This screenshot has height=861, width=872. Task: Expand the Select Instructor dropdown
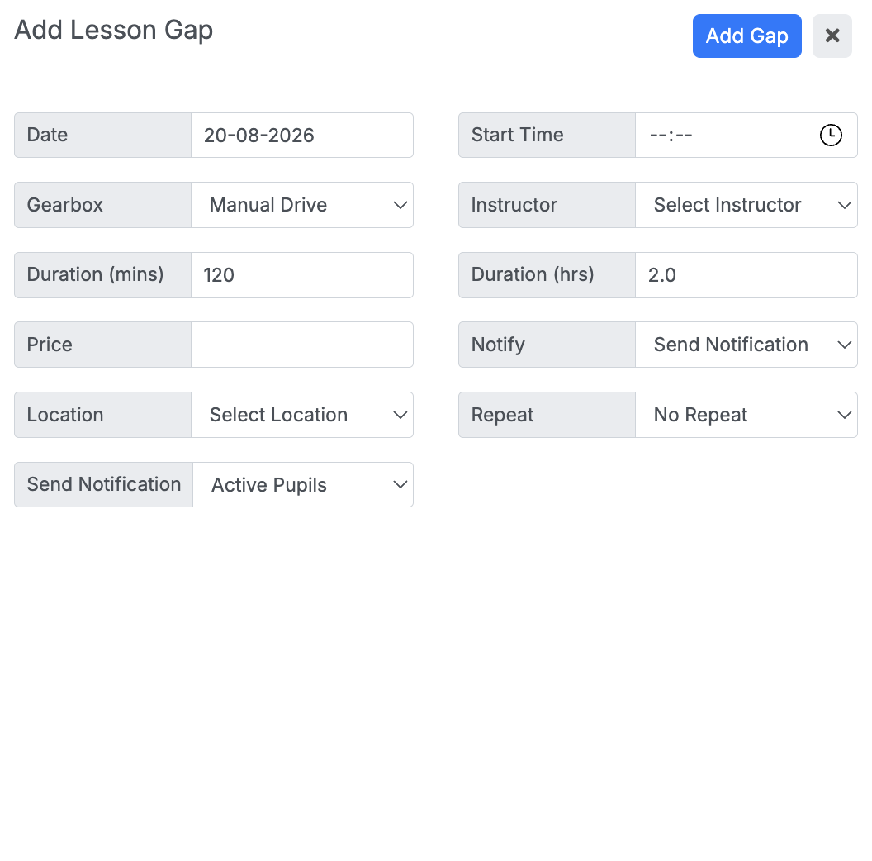[746, 205]
